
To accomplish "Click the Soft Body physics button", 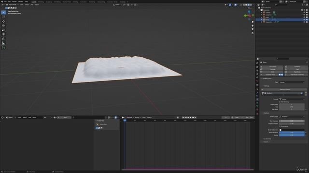I will pos(296,67).
